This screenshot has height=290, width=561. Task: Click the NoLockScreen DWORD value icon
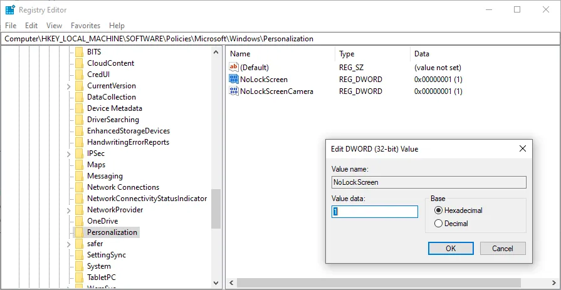[x=234, y=80]
